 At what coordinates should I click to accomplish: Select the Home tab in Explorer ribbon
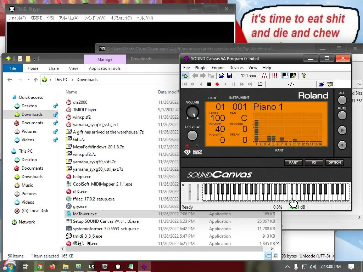[33, 68]
